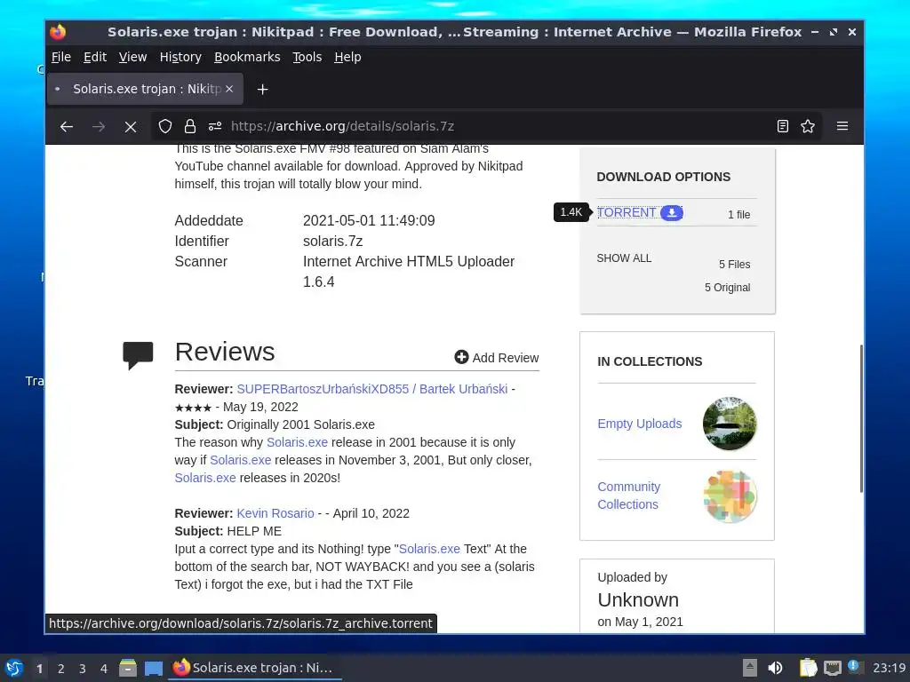The height and width of the screenshot is (682, 910).
Task: Click the 'Uploaded by Unknown' text
Action: [640, 591]
